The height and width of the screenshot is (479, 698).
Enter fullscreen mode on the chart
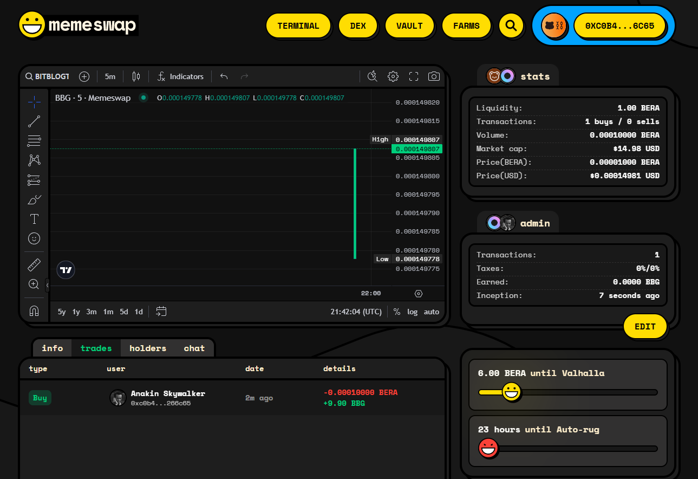(414, 76)
